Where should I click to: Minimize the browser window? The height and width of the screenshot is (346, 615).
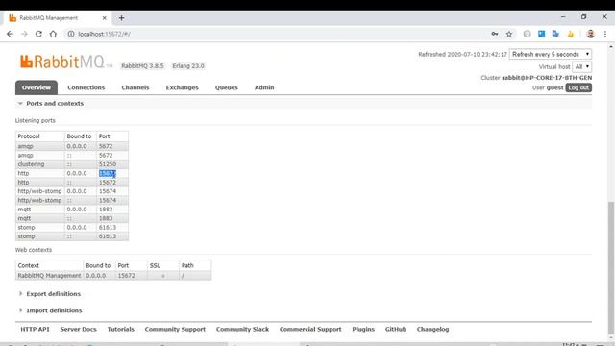[x=563, y=17]
